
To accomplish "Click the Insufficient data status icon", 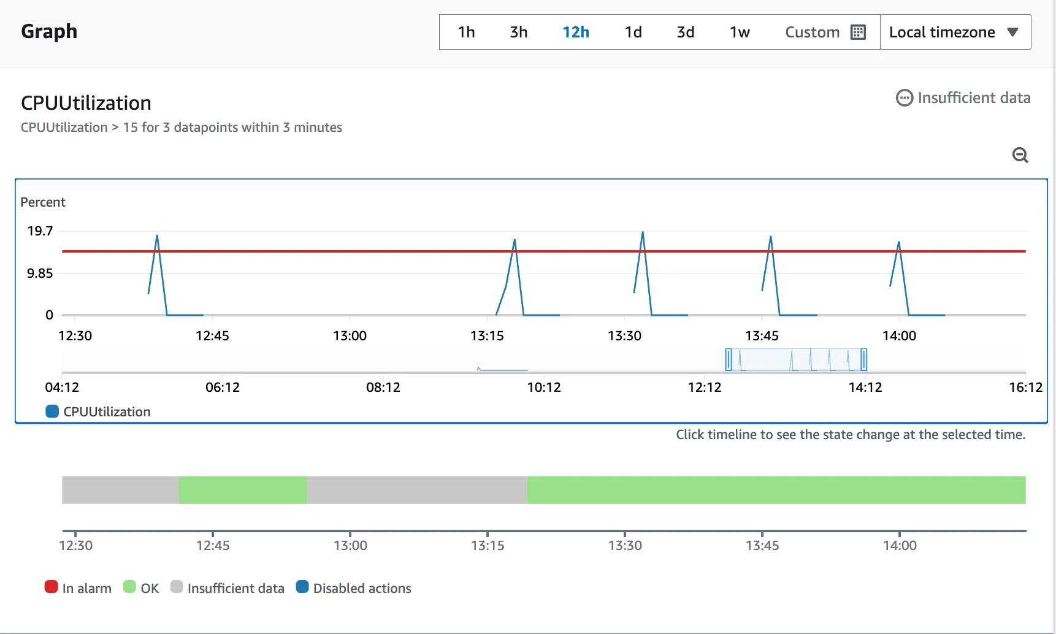I will pyautogui.click(x=904, y=98).
